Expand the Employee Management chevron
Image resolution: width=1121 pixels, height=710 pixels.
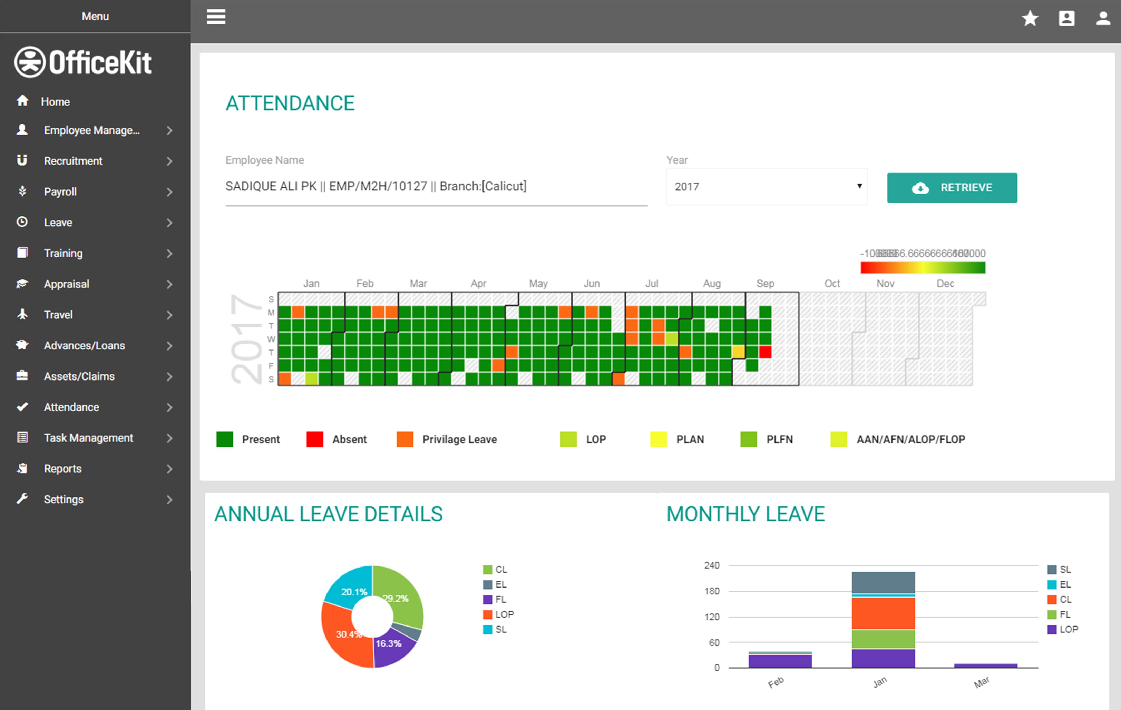169,131
